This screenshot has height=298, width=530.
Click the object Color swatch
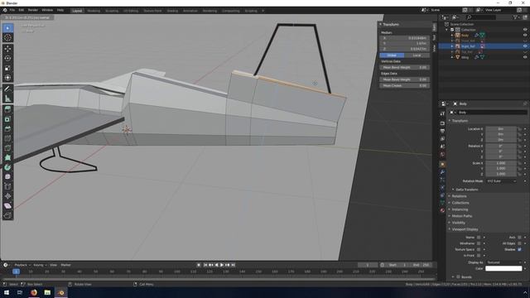tap(503, 268)
